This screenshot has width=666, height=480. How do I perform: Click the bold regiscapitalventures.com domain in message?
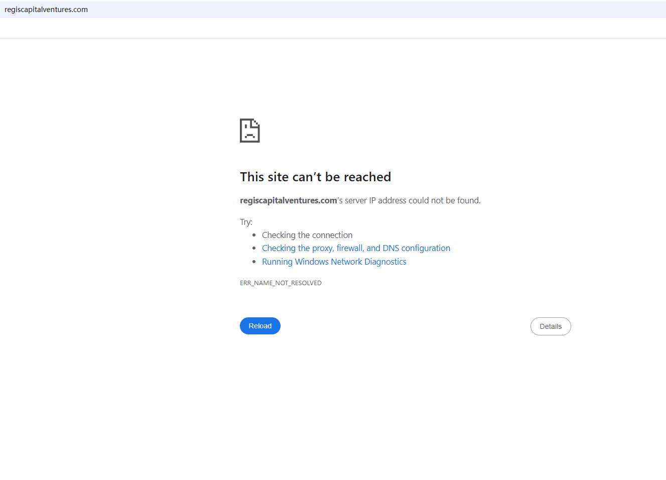288,200
